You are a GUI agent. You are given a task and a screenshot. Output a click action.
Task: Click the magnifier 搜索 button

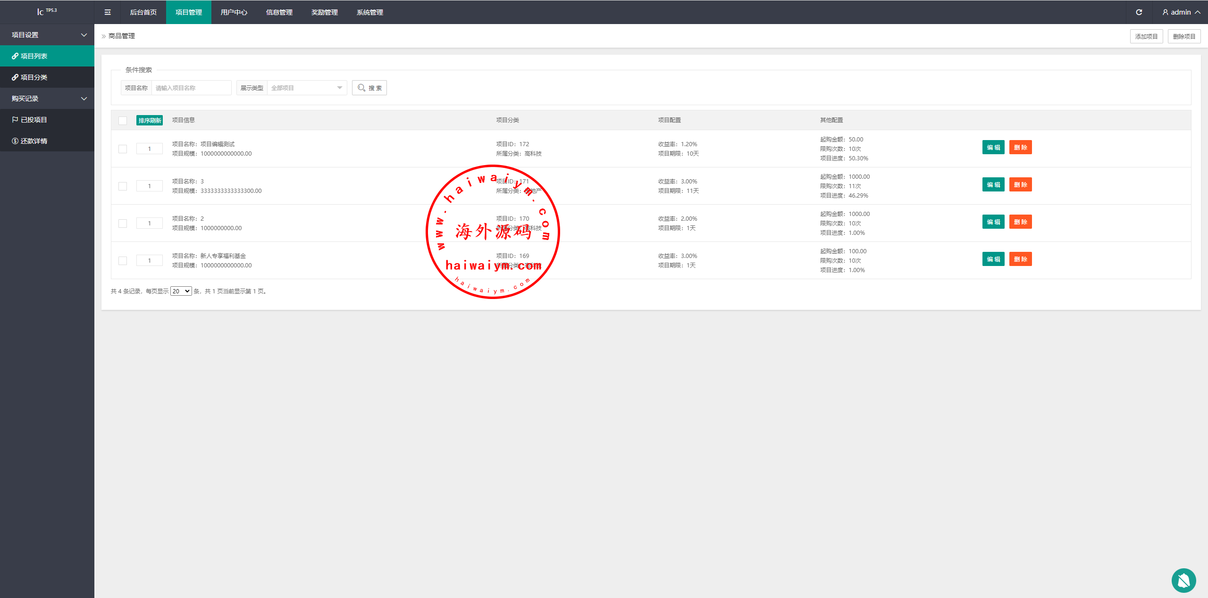[369, 88]
